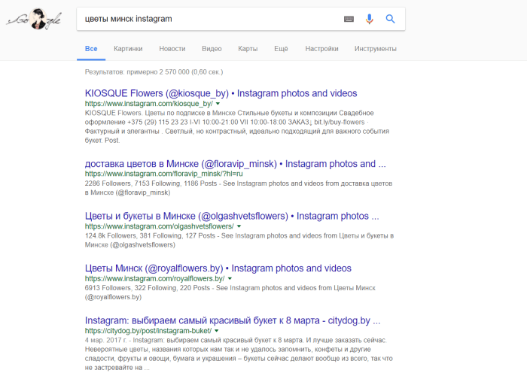Click URL text 'https://www.instagram.com/floravip_minsk/?hl=ru'

pyautogui.click(x=163, y=174)
